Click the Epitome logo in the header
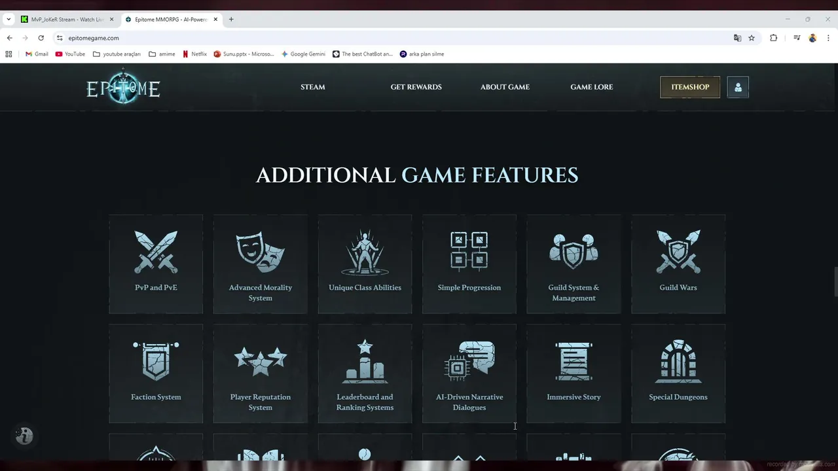The width and height of the screenshot is (838, 471). [x=123, y=86]
